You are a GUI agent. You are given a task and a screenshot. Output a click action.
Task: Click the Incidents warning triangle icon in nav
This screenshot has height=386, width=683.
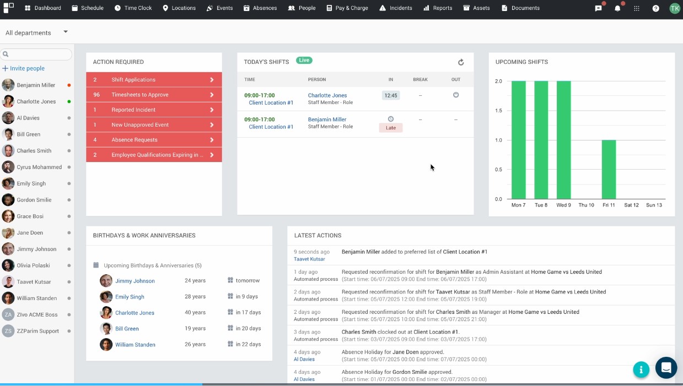click(383, 8)
